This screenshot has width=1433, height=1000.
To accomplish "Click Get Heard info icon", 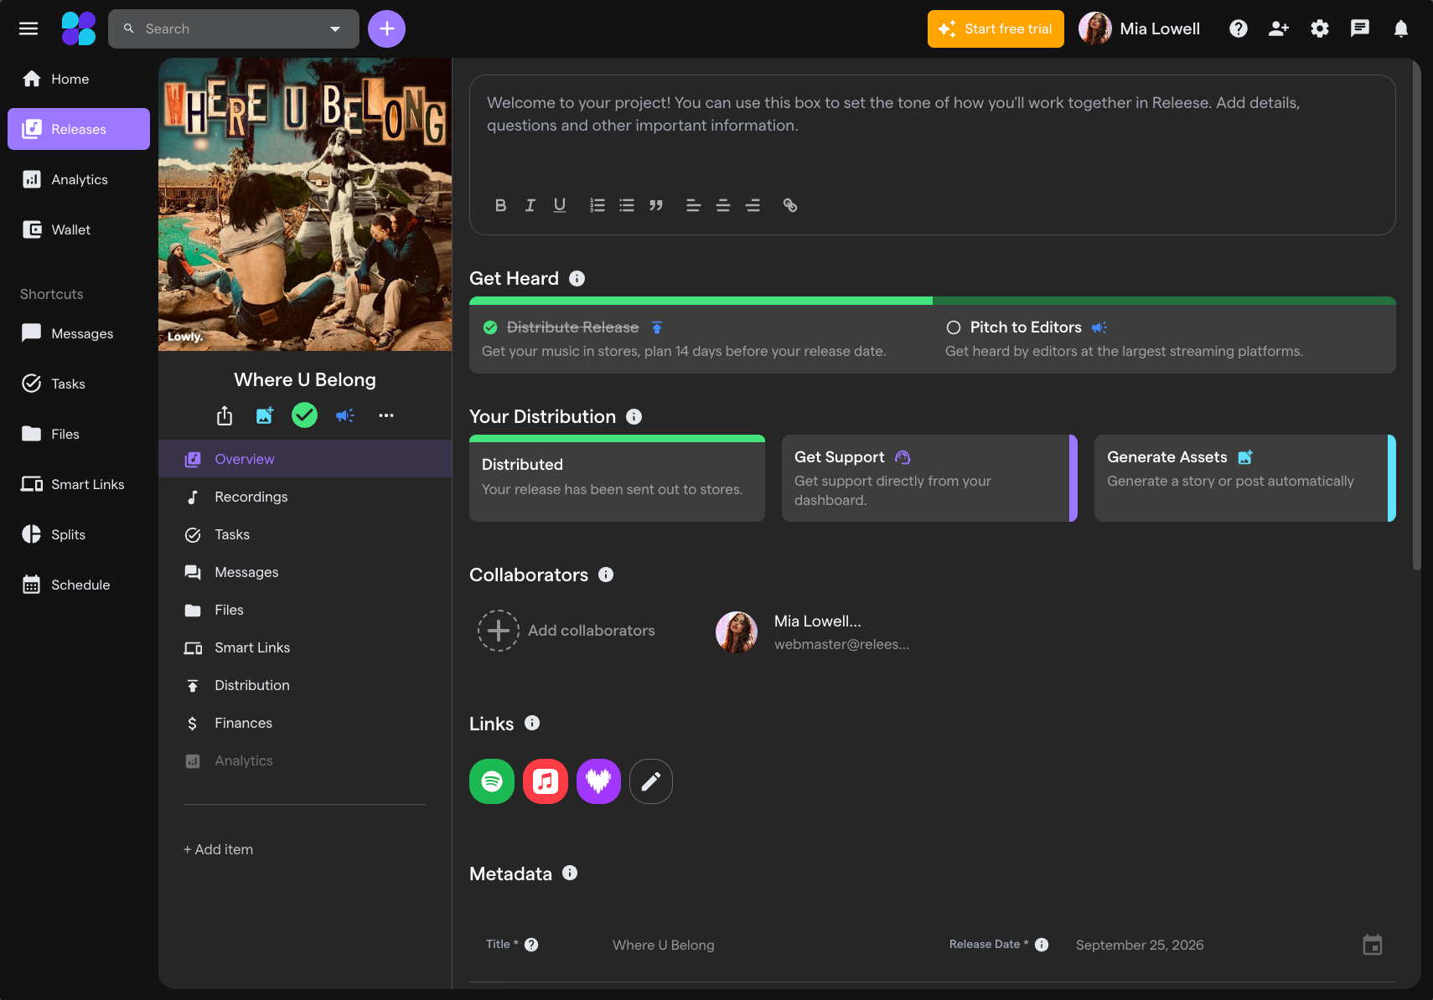I will [577, 279].
